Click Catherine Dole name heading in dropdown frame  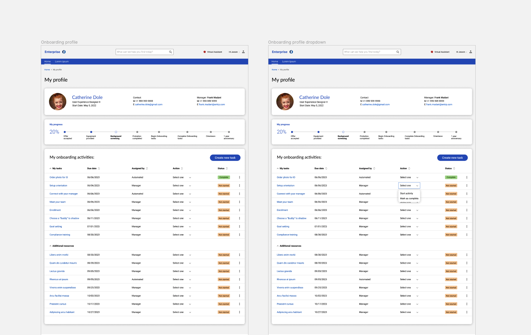(x=314, y=97)
